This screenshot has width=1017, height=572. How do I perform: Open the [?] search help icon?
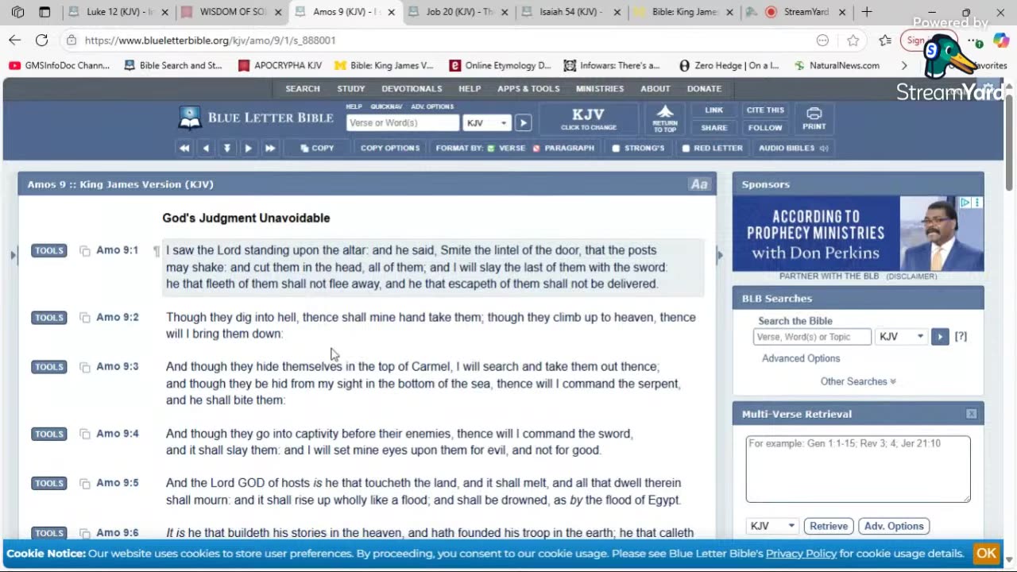click(961, 337)
